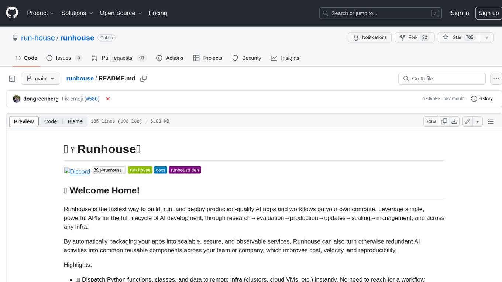Expand the Product menu
The image size is (502, 282).
41,13
